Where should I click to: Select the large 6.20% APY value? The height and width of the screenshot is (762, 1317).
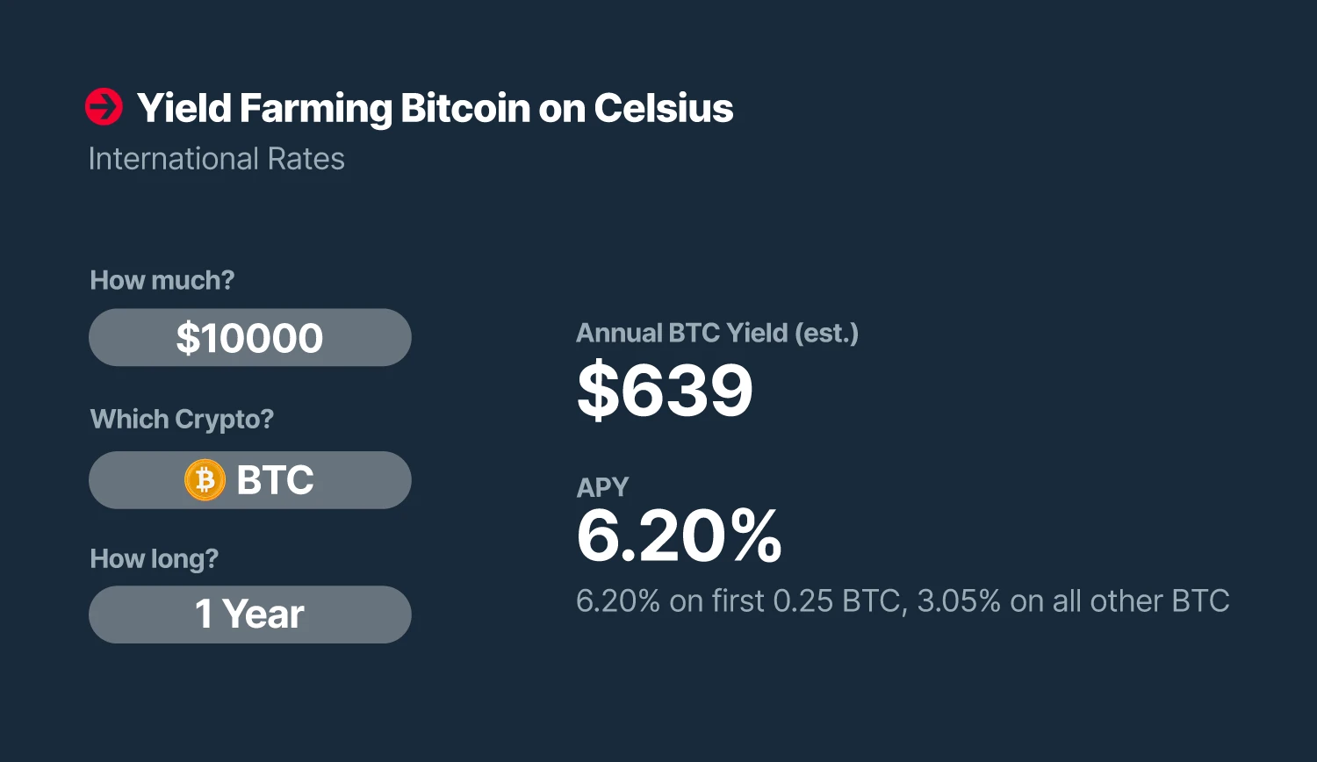click(679, 536)
